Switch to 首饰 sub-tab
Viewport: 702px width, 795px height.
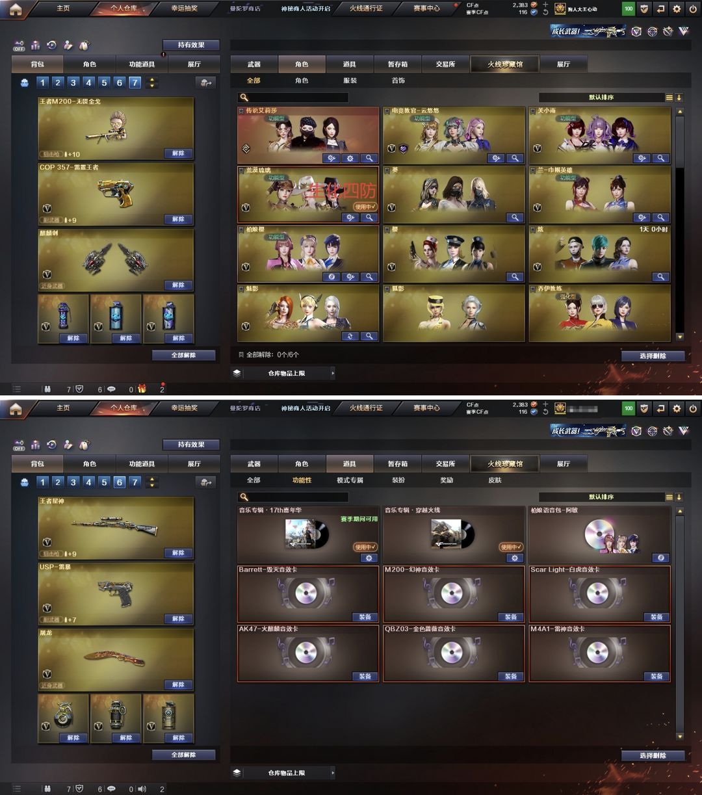pos(398,81)
